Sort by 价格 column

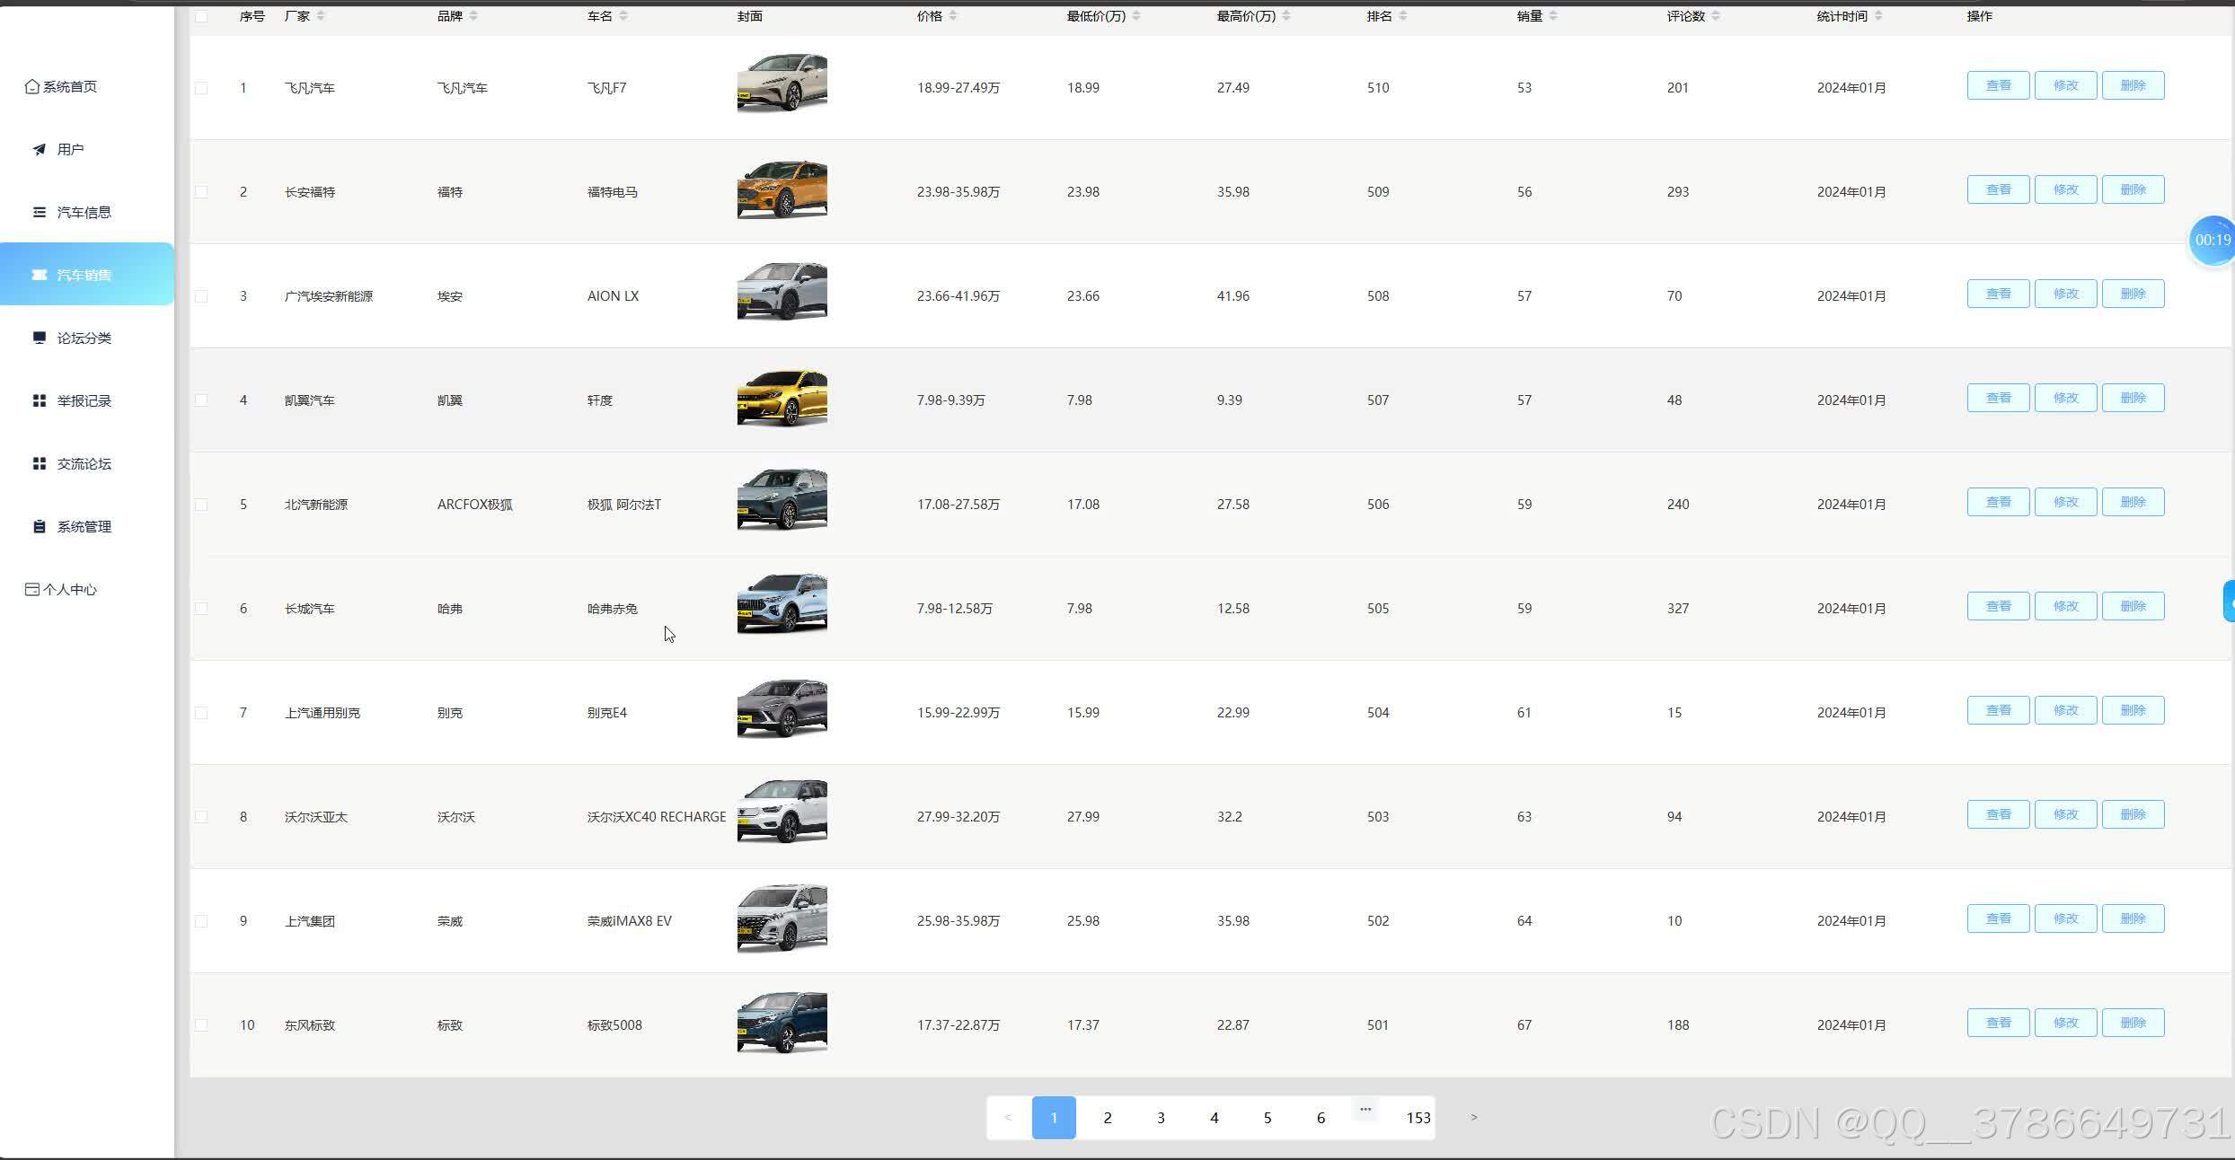point(953,16)
